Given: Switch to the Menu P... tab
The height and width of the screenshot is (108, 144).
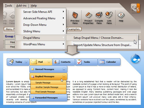Looking at the screenshot, I should 10,29.
